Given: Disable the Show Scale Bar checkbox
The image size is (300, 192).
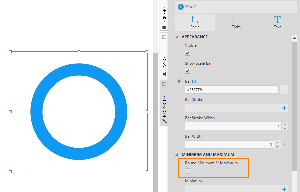Looking at the screenshot, I should pos(188,71).
